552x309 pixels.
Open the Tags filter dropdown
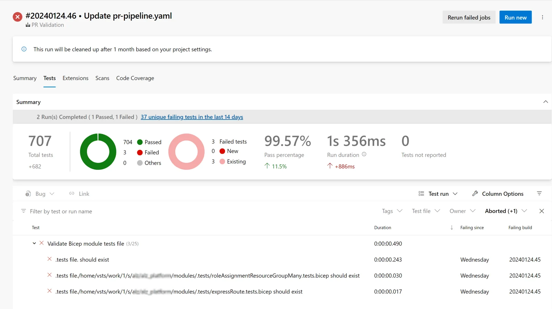pos(392,211)
